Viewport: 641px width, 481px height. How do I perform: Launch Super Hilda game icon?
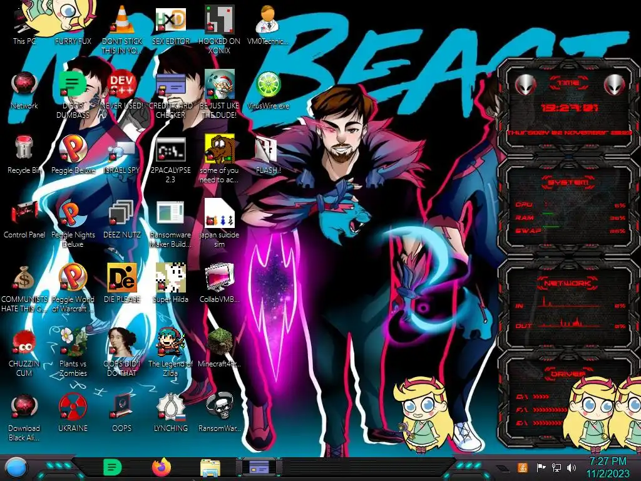tap(170, 277)
